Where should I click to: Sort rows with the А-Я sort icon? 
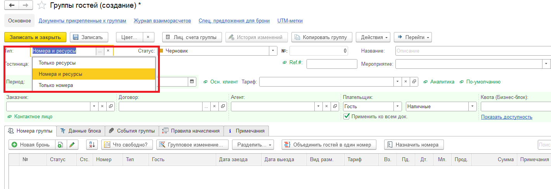pyautogui.click(x=92, y=145)
